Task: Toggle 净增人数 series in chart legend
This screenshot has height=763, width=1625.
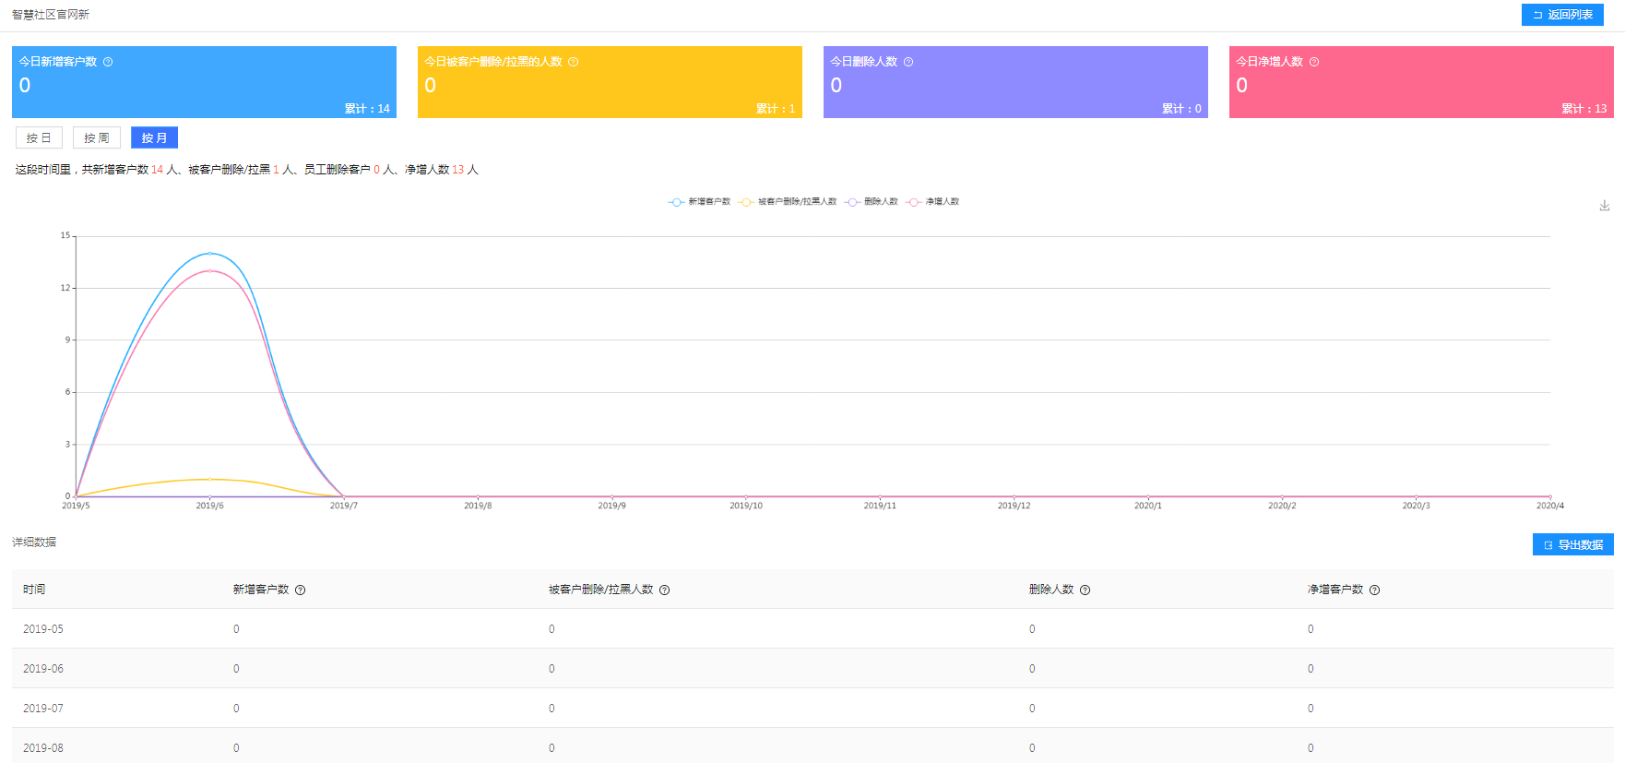Action: [932, 201]
